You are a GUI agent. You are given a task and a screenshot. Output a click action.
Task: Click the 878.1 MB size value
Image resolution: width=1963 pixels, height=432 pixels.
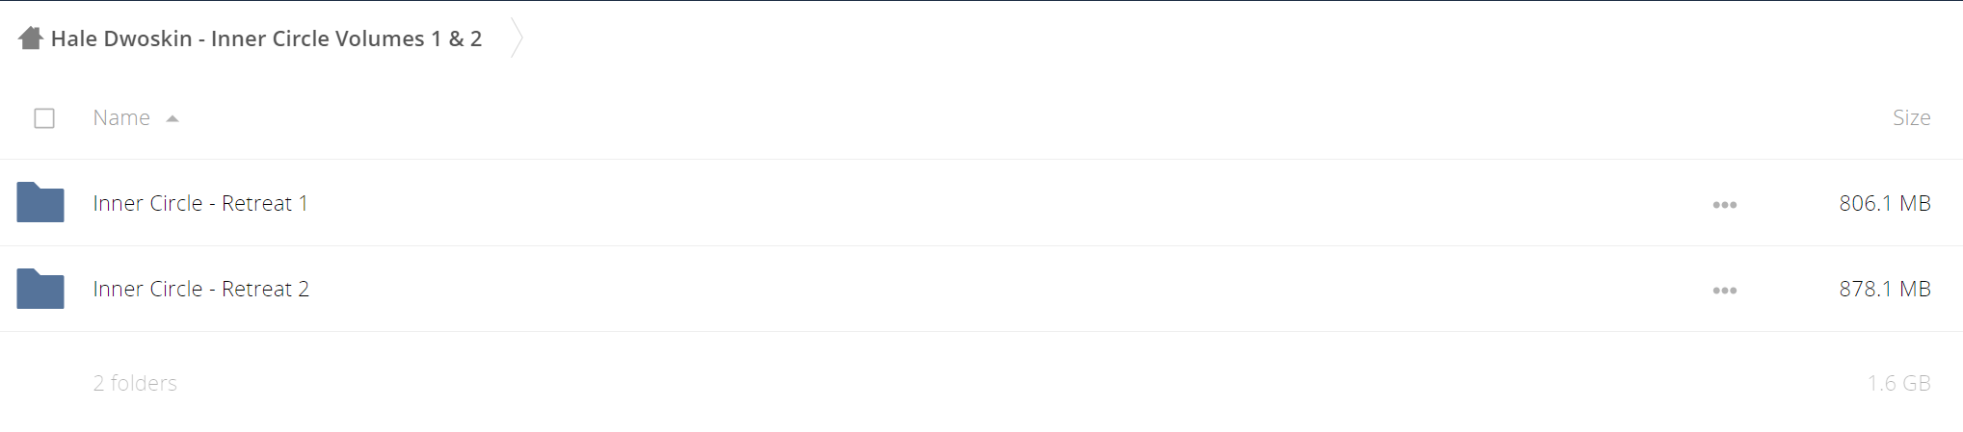(1885, 290)
